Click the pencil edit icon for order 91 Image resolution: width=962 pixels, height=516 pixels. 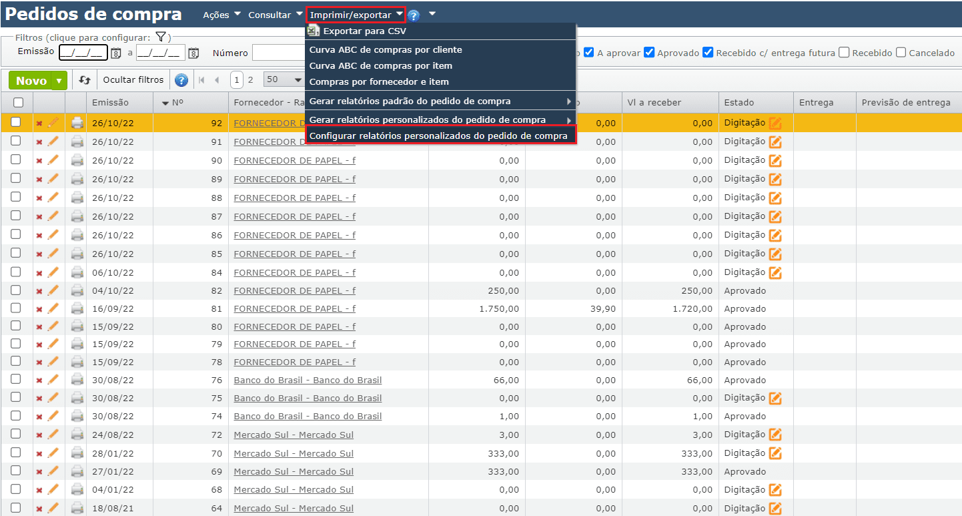pos(53,142)
